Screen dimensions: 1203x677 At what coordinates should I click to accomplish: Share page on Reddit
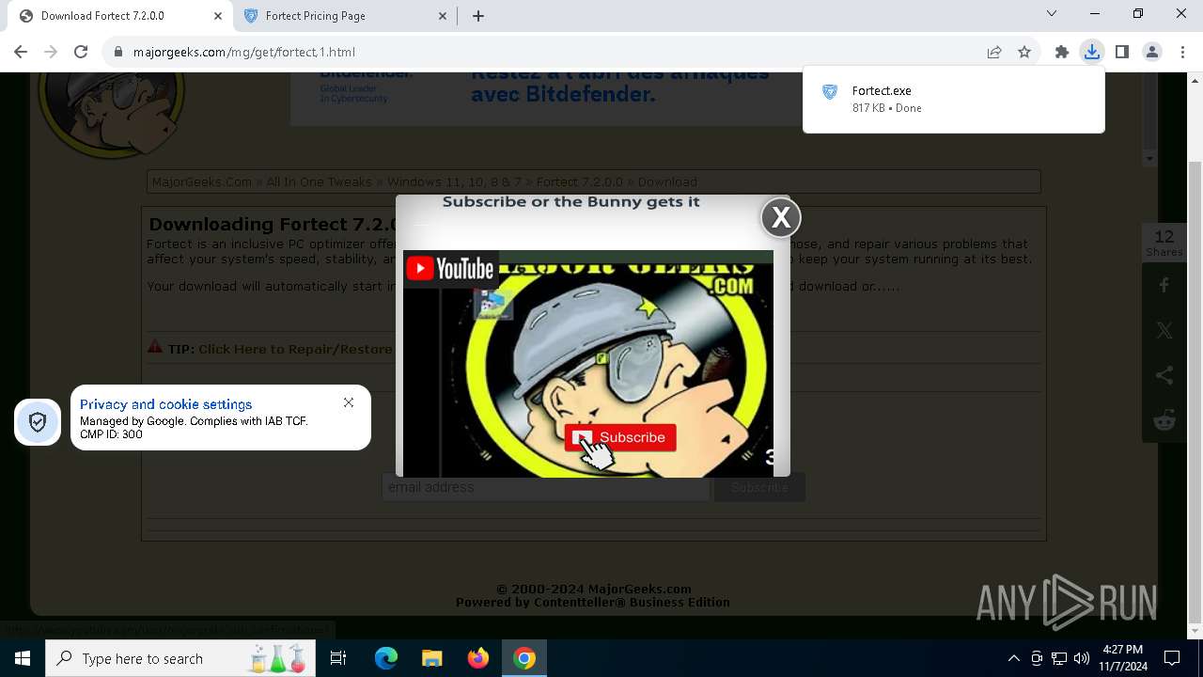pyautogui.click(x=1164, y=420)
